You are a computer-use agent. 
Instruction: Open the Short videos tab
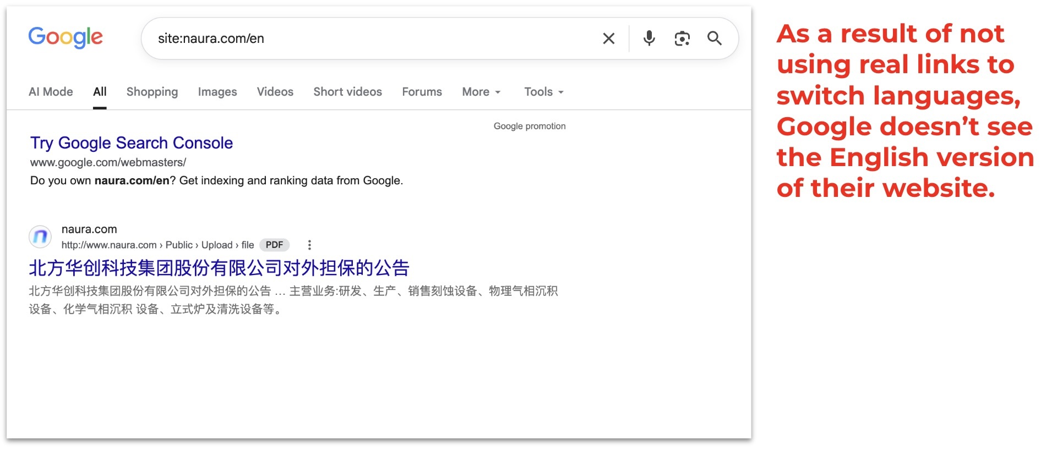pos(347,92)
